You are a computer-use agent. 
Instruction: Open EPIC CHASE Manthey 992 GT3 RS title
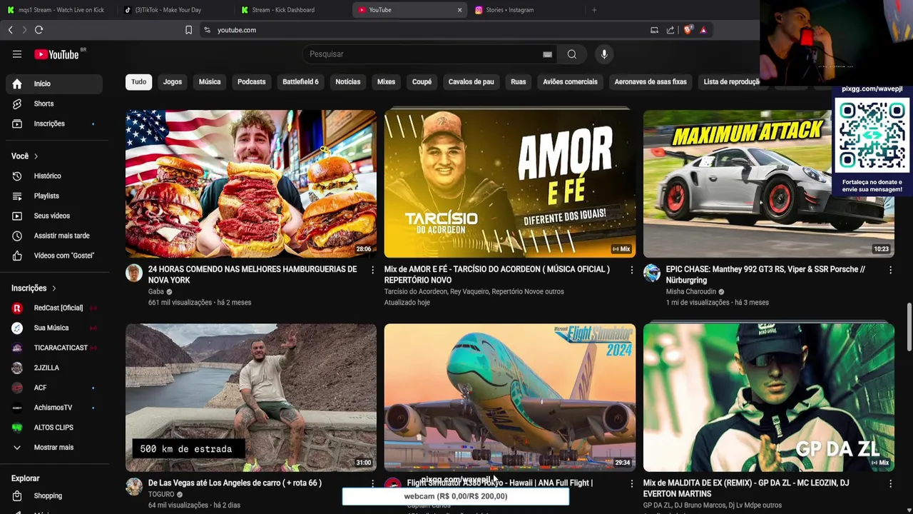click(x=765, y=275)
